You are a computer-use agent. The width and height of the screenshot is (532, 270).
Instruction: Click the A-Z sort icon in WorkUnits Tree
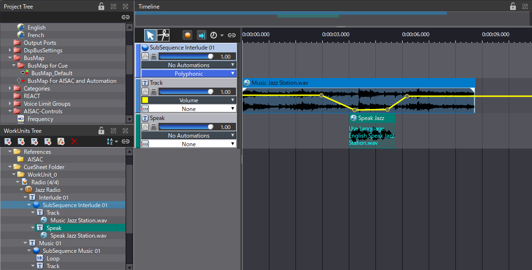(x=109, y=141)
